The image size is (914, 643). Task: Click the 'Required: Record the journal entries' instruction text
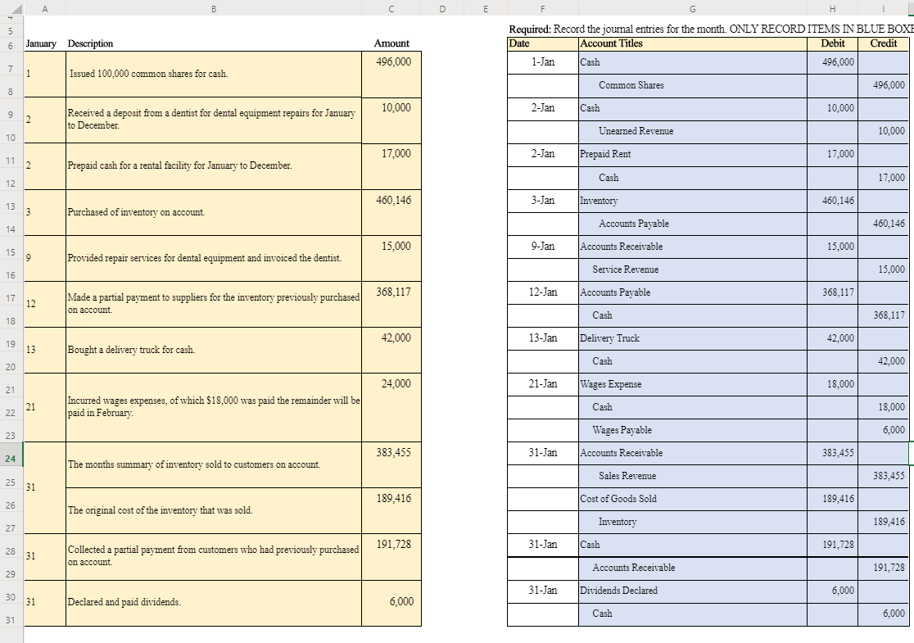pos(711,29)
